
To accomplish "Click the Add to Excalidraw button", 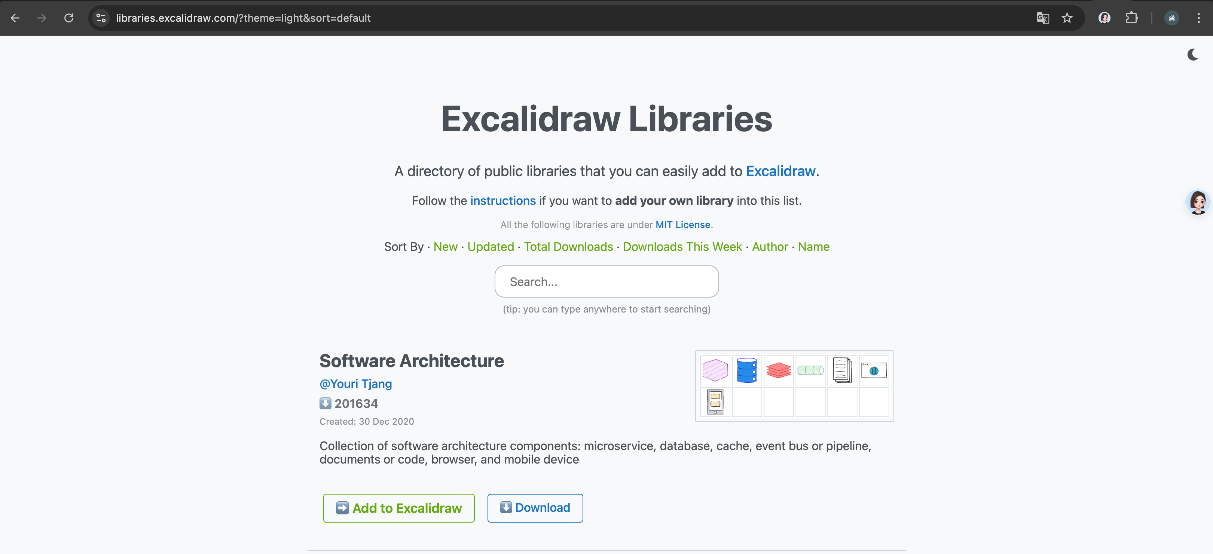I will [x=398, y=508].
